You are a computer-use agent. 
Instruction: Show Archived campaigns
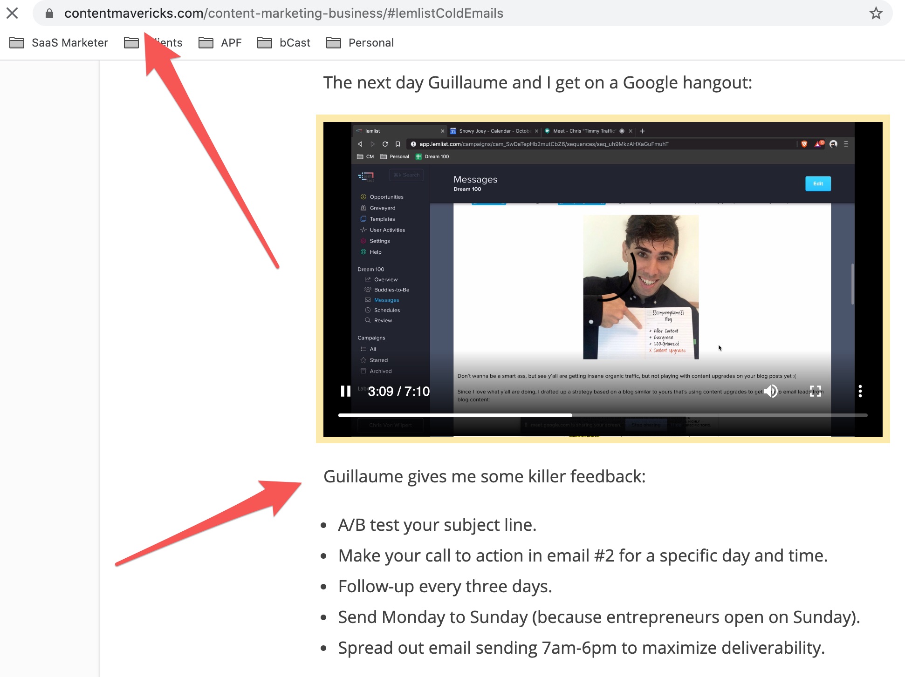(376, 371)
